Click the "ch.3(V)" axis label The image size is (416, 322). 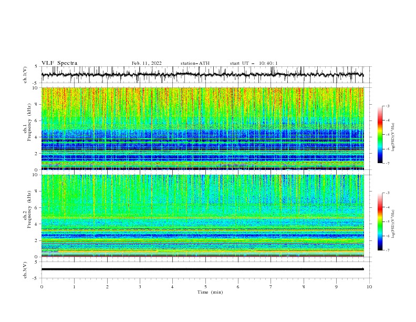25,270
